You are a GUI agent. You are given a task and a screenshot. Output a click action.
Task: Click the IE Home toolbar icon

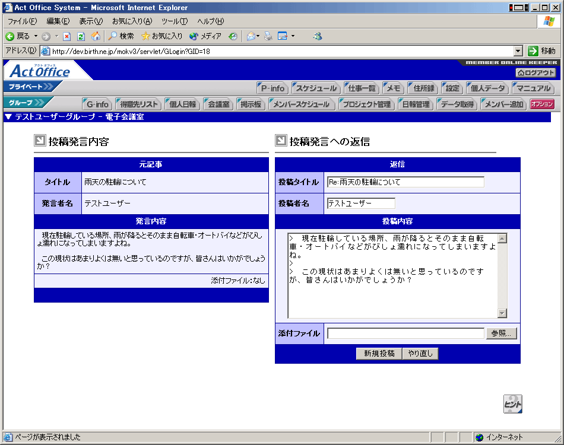click(96, 36)
